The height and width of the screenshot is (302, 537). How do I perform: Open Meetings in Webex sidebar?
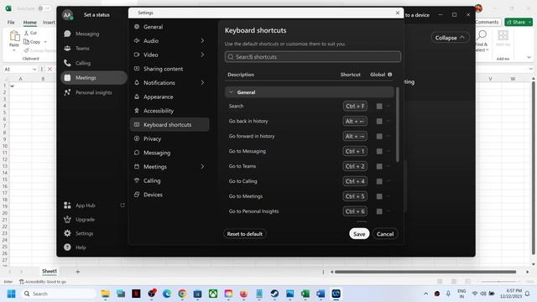(93, 78)
